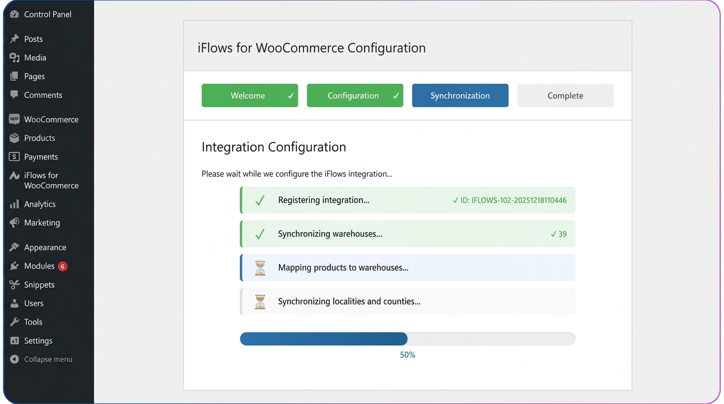Click the Analytics bar chart icon
Screen dimensions: 724x404
(x=14, y=204)
